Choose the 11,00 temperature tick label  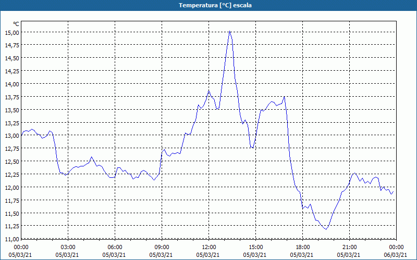pyautogui.click(x=11, y=239)
